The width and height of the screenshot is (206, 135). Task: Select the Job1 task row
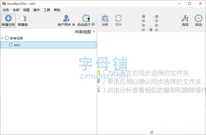tap(48, 45)
